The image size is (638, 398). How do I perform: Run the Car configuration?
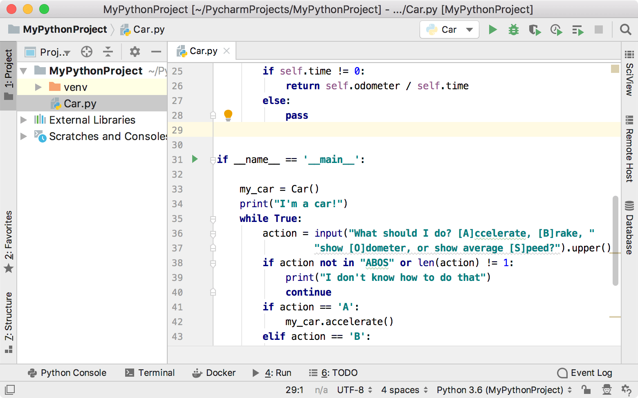[x=493, y=29]
